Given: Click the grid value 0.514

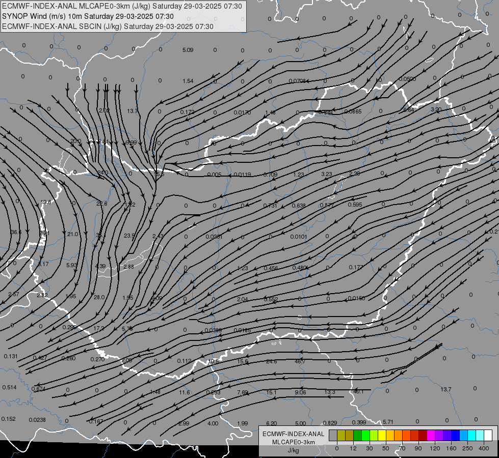Looking at the screenshot, I should point(10,387).
